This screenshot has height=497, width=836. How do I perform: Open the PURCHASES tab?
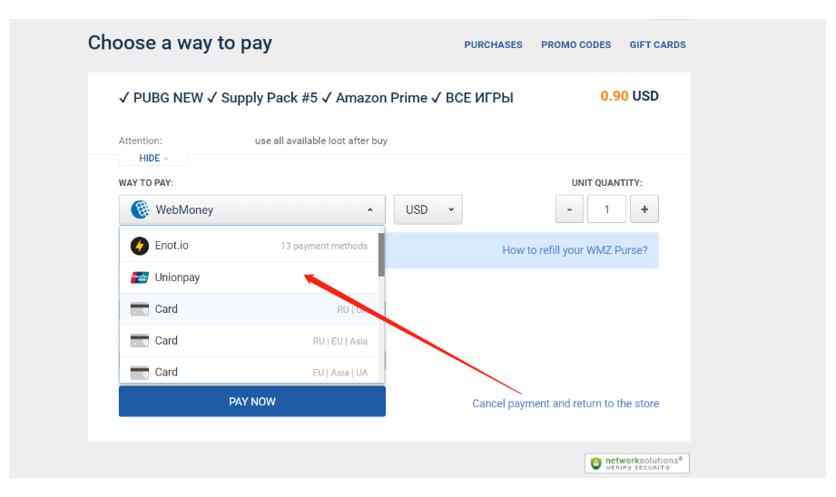click(493, 44)
